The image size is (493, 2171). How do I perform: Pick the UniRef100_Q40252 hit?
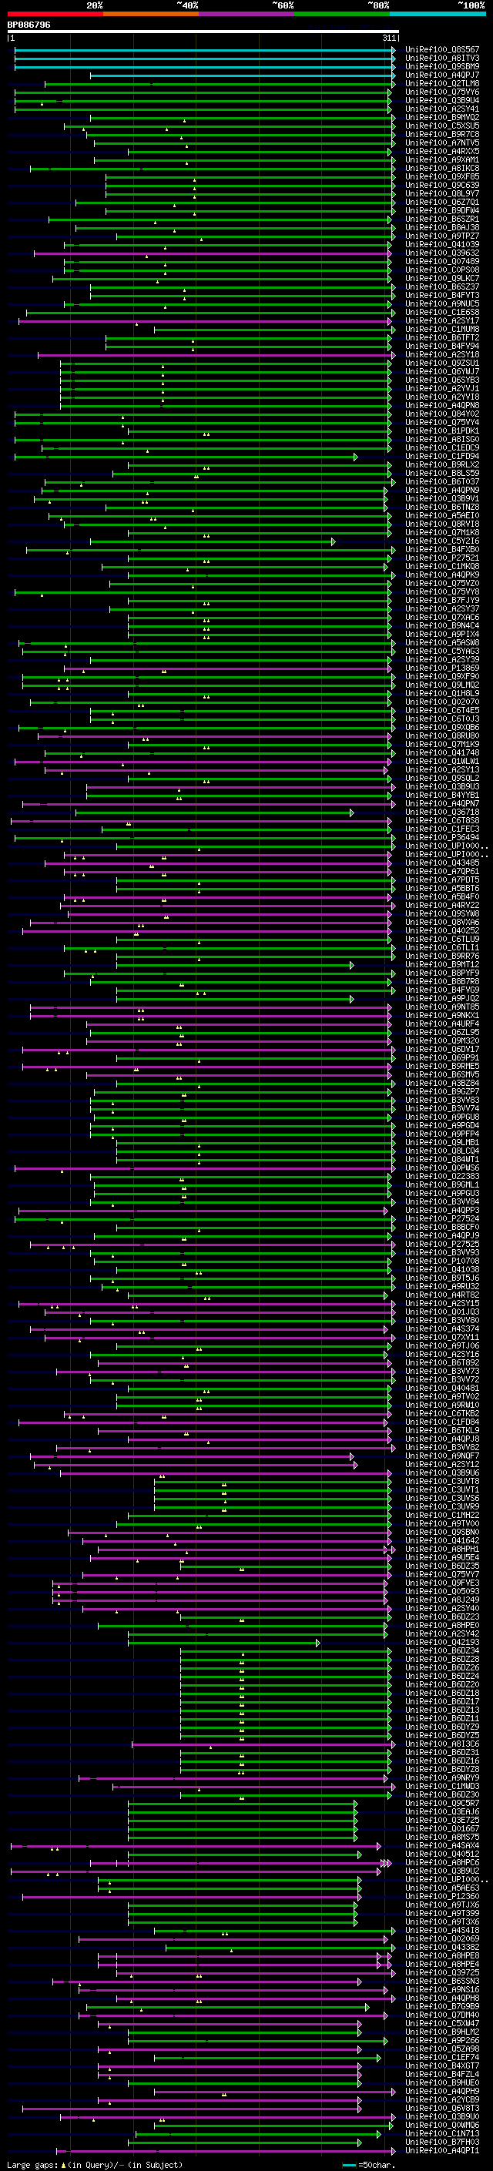coord(441,930)
